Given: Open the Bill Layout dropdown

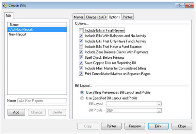Looking at the screenshot, I should click(159, 104).
